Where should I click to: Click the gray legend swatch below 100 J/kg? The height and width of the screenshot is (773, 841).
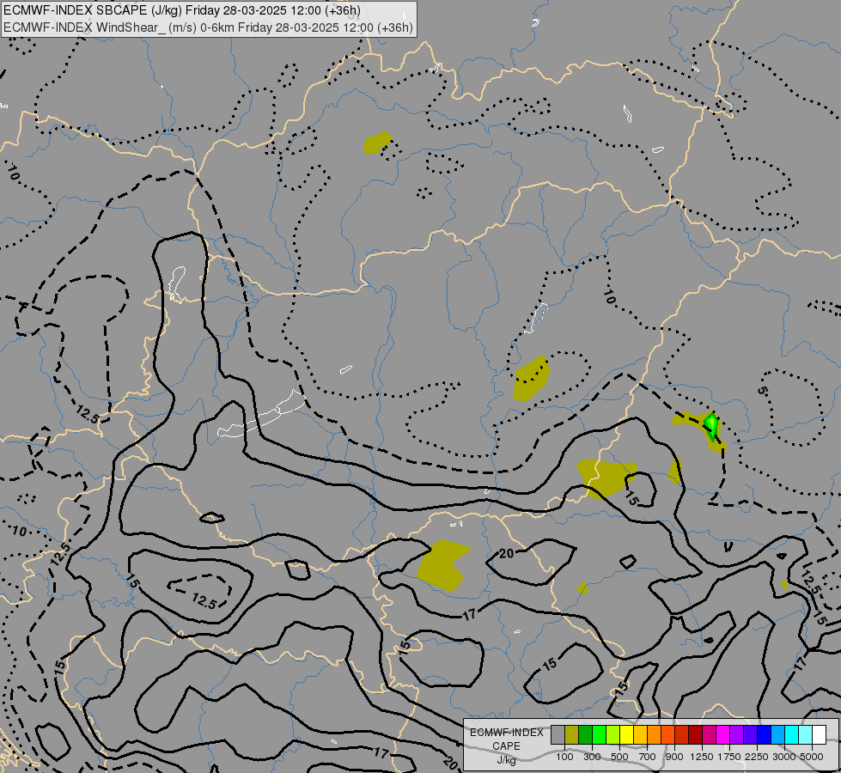(x=558, y=735)
